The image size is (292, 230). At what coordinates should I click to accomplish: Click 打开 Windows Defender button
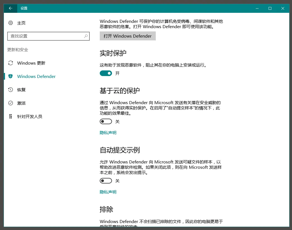pos(128,36)
